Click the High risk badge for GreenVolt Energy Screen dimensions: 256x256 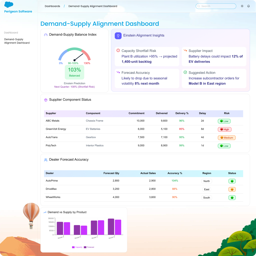[224, 129]
